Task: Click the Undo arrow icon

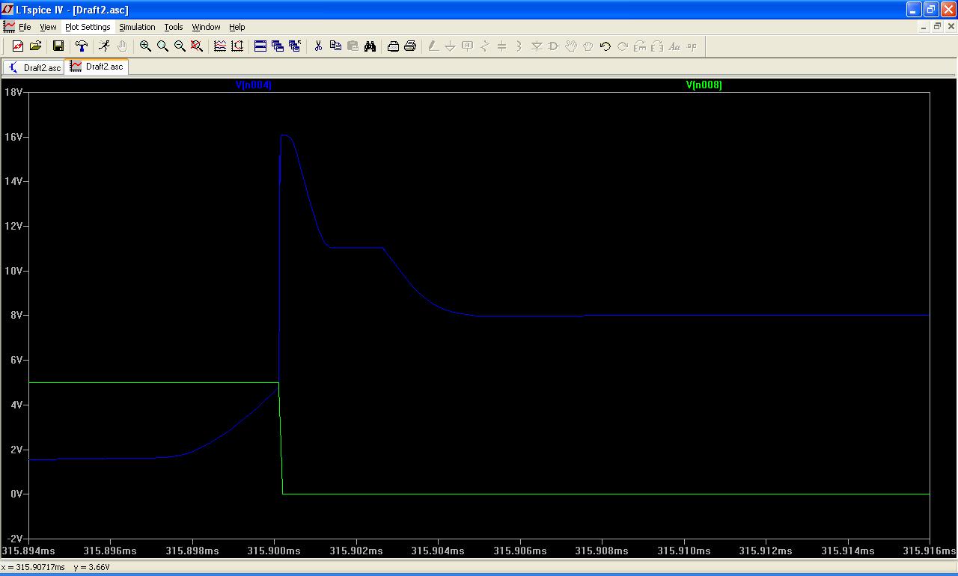Action: 605,46
